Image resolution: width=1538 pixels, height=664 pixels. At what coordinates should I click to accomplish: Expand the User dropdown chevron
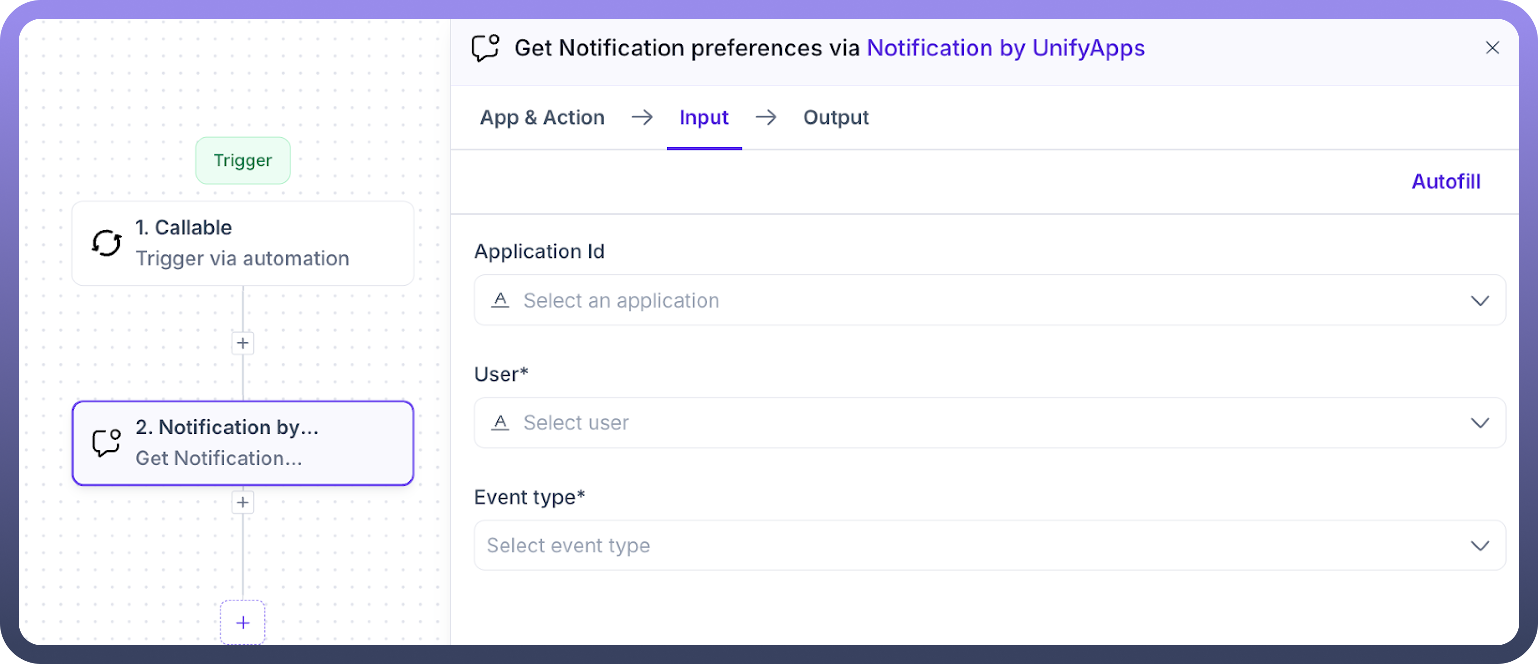tap(1479, 423)
